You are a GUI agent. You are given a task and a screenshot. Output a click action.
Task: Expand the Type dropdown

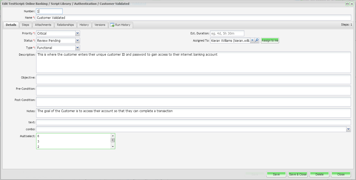[x=77, y=48]
